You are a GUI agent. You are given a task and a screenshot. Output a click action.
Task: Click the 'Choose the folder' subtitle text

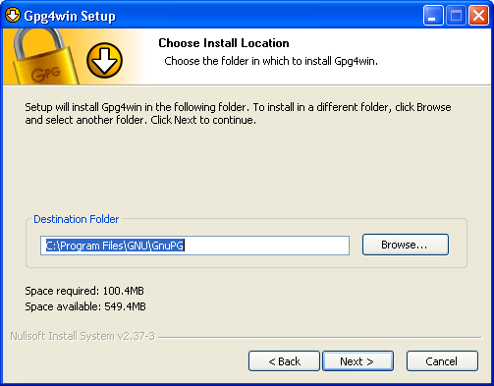[271, 61]
